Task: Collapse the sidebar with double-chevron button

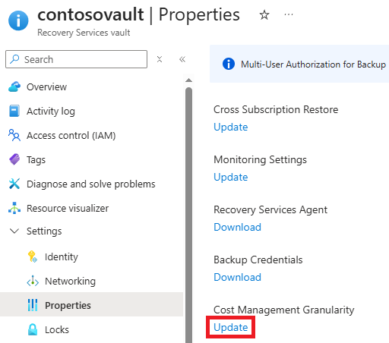Action: (182, 59)
